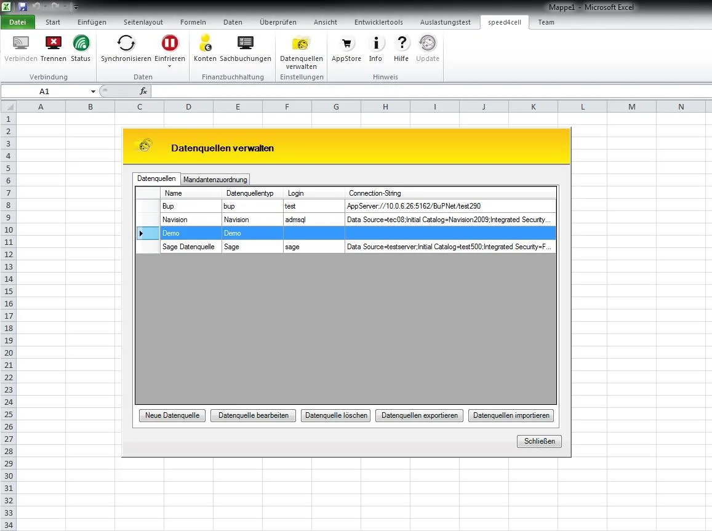Image resolution: width=712 pixels, height=531 pixels.
Task: Select the speed4cell ribbon tab
Action: coord(505,22)
